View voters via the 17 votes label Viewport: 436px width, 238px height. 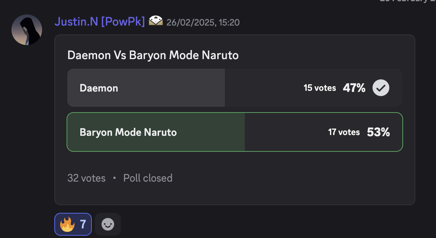[x=344, y=132]
